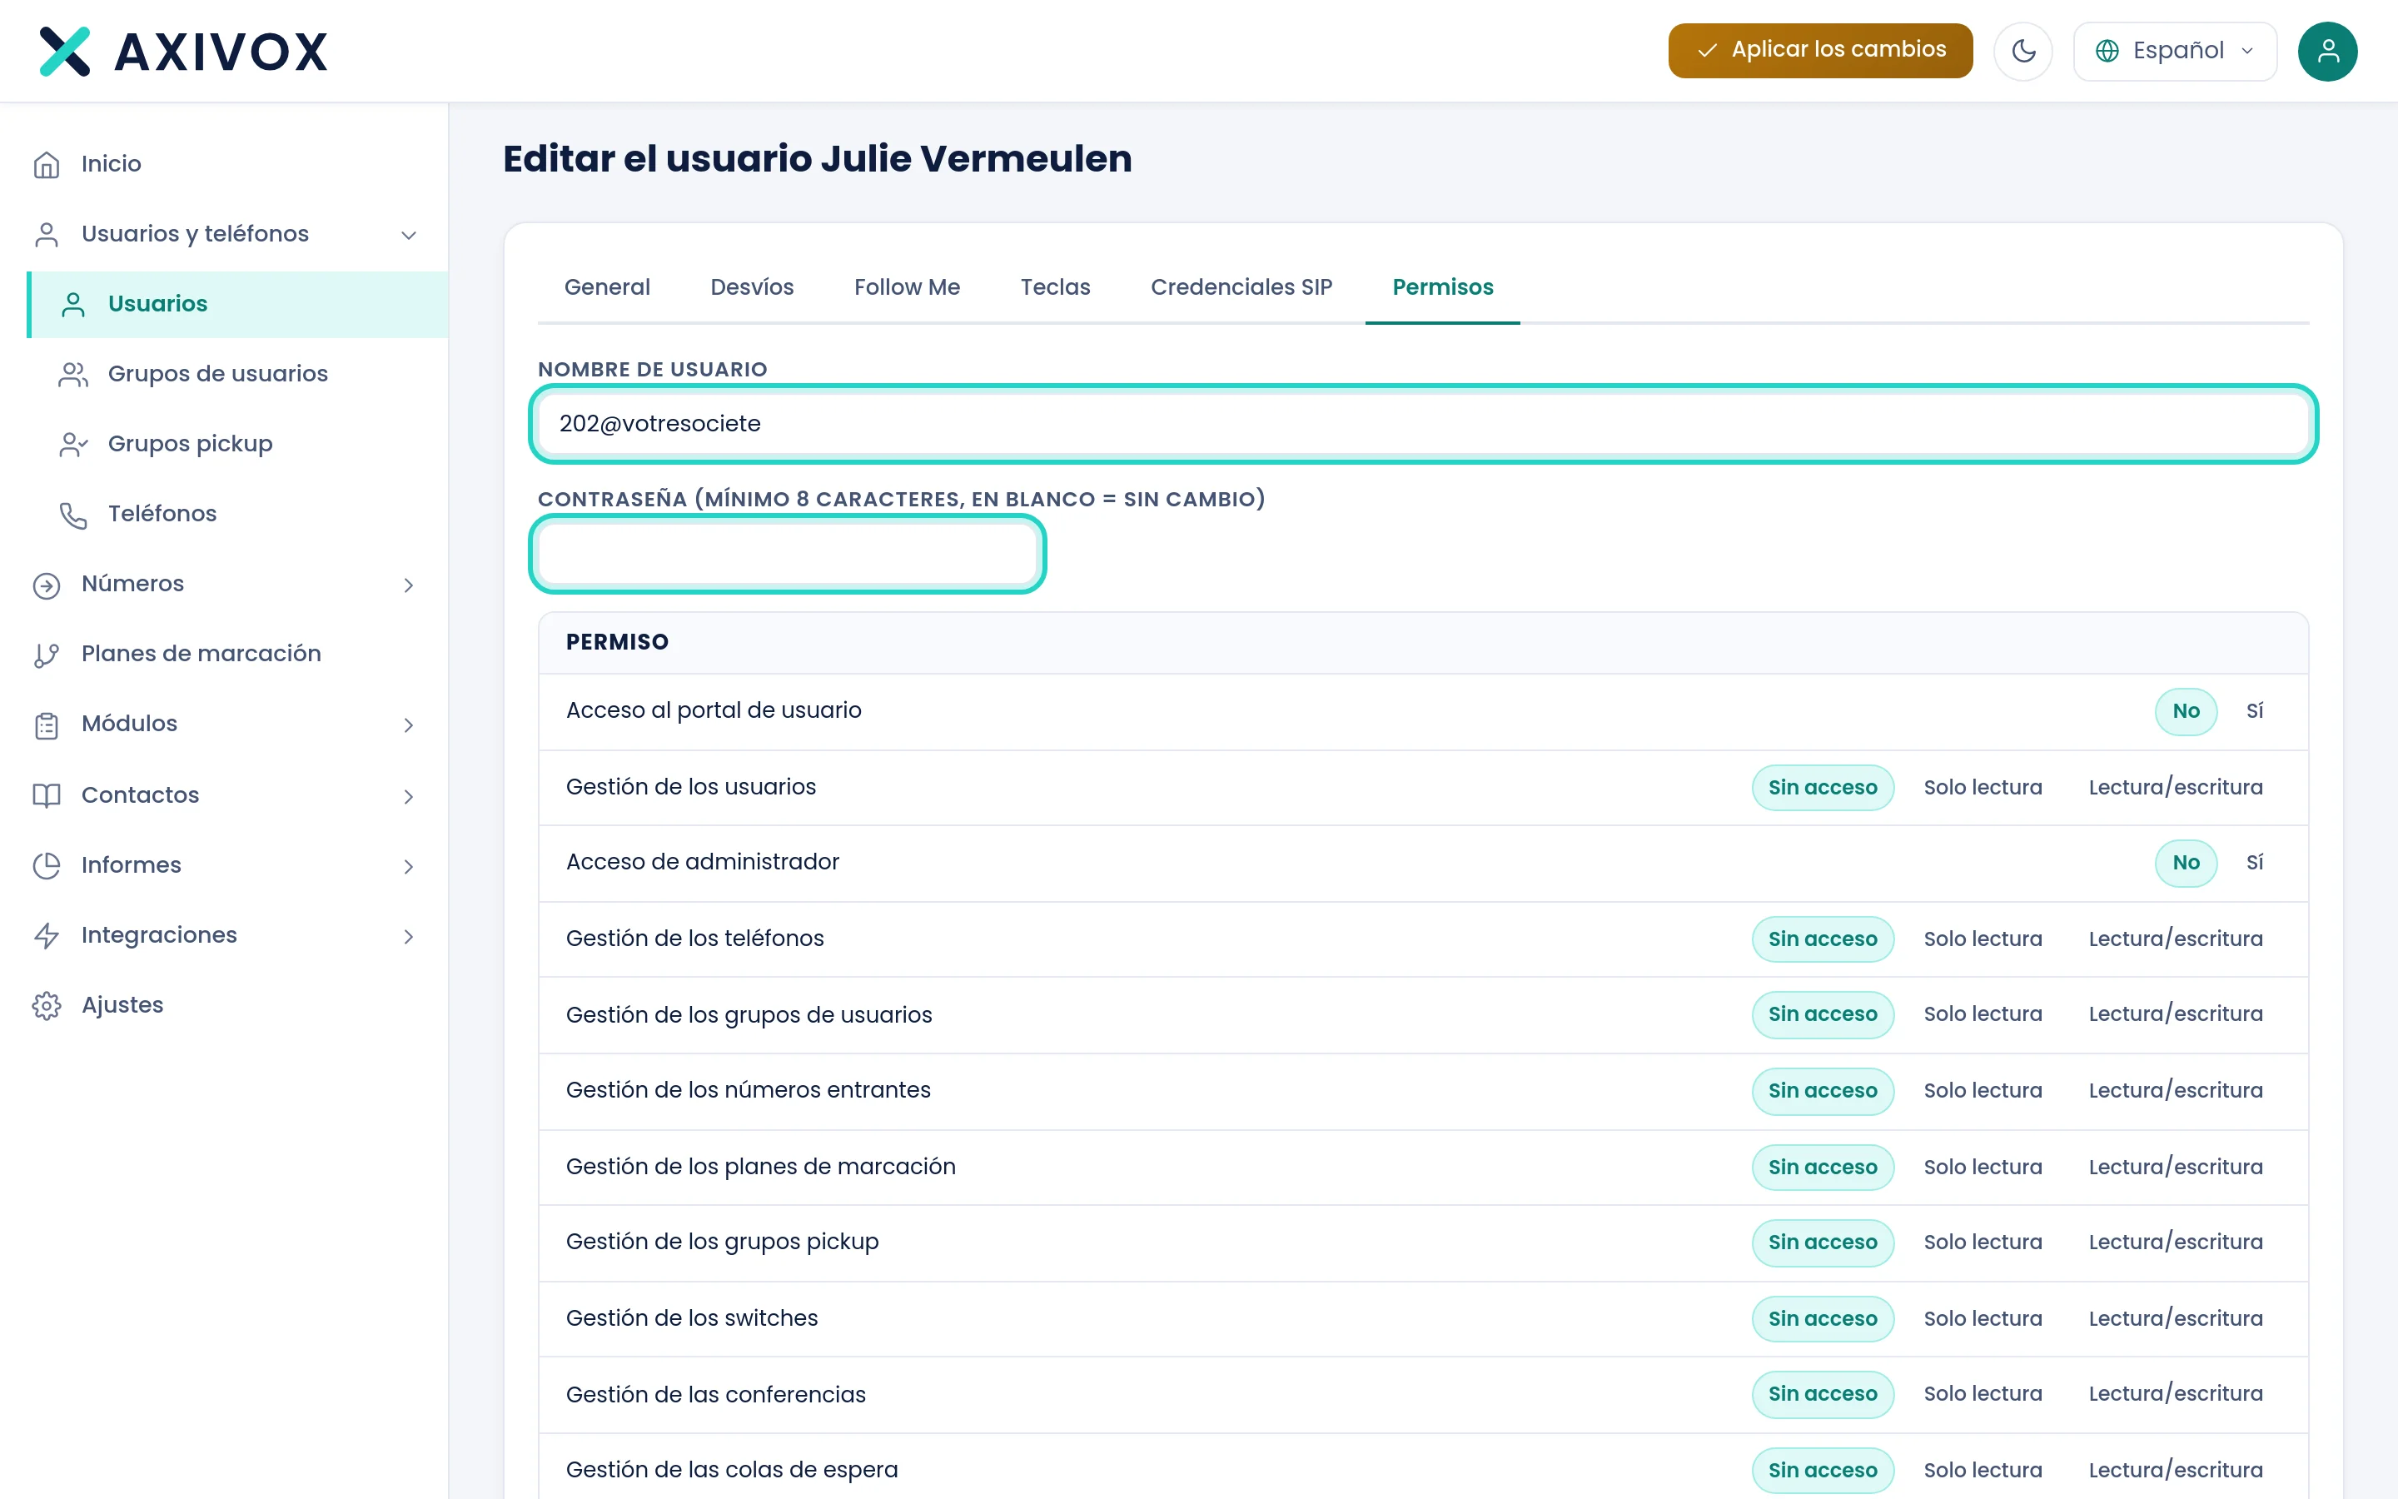
Task: Open the Follow Me tab
Action: click(907, 287)
